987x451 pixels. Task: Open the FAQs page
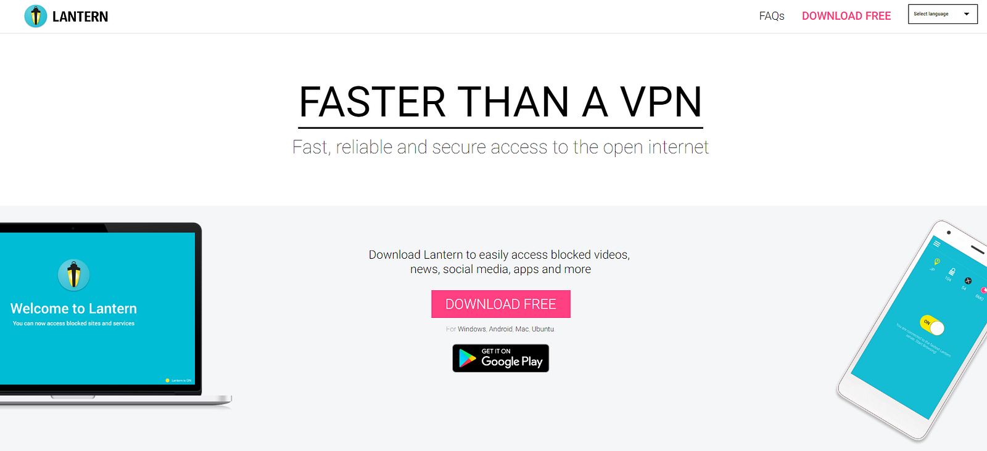[x=772, y=16]
